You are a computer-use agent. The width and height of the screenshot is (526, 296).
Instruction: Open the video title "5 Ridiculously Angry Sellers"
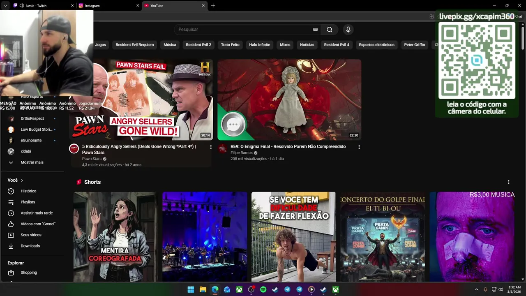[139, 150]
